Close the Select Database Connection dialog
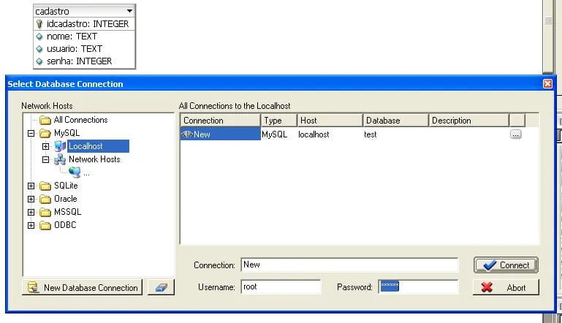Viewport: 562px width, 323px height. pos(547,84)
